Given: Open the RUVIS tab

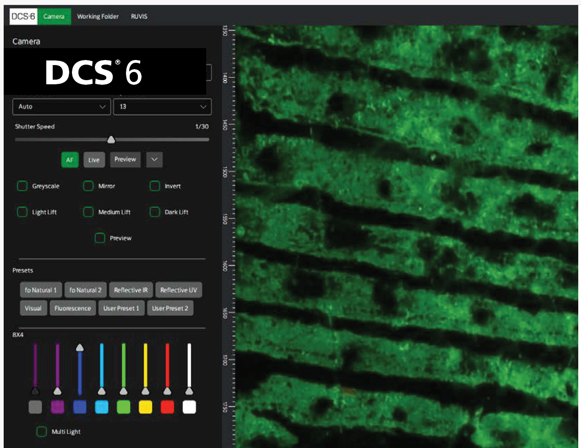Looking at the screenshot, I should point(139,16).
